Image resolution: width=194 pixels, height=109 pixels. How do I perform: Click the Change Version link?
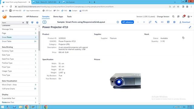tap(163, 17)
